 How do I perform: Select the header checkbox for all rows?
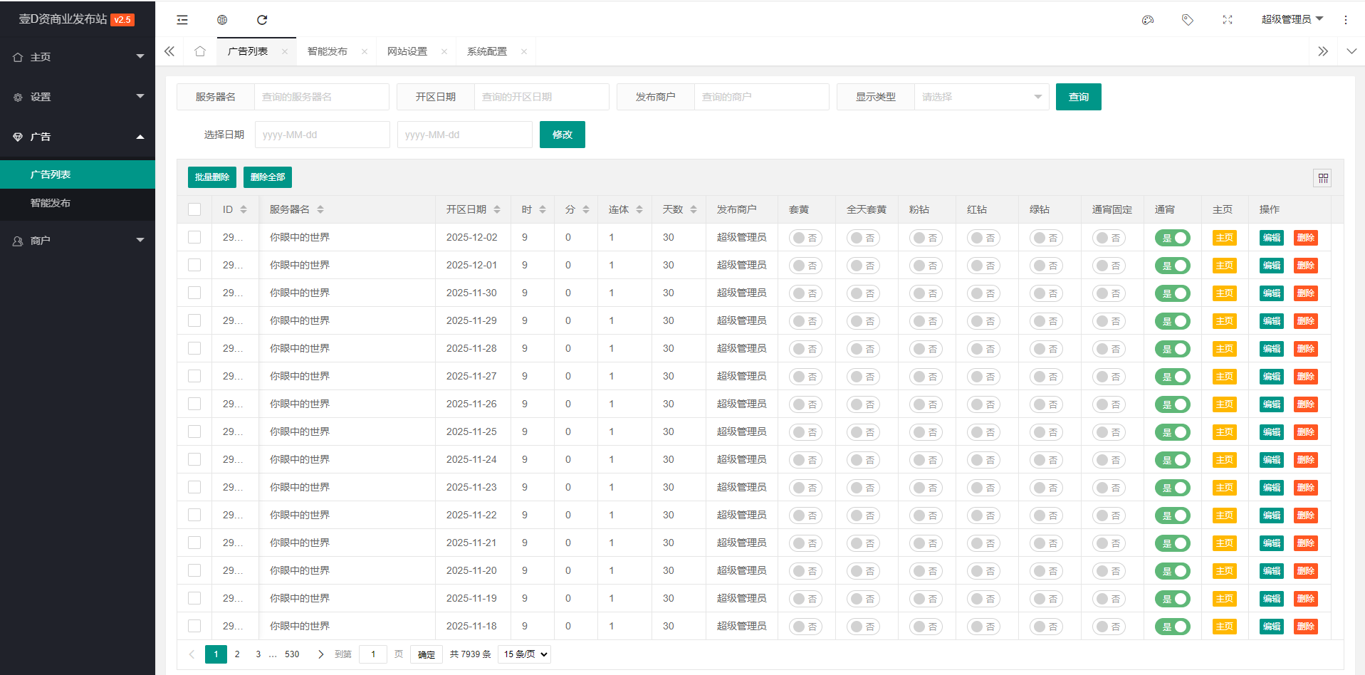coord(194,209)
